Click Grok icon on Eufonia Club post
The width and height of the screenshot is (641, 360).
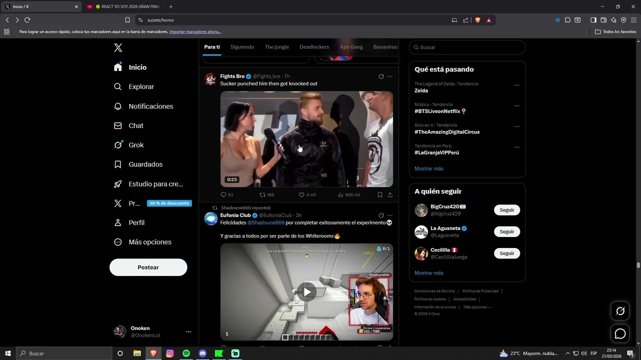tap(381, 215)
